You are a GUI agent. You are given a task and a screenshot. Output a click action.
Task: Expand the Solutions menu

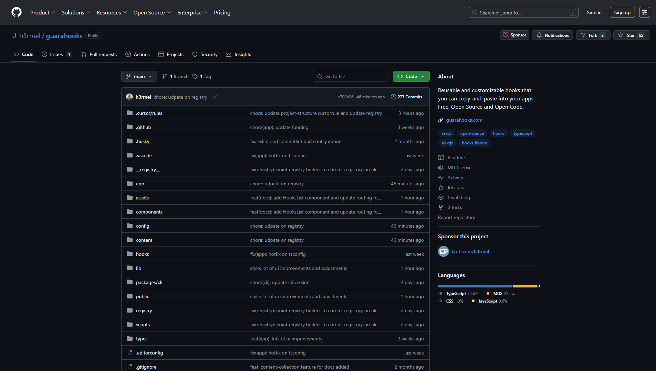pos(76,12)
